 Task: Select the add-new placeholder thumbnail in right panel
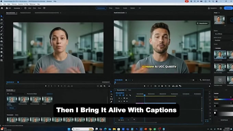tap(220, 80)
